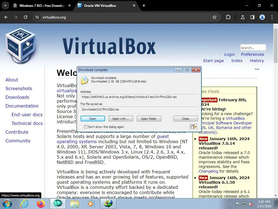278x209 pixels.
Task: Open the History link
Action: pyautogui.click(x=257, y=61)
